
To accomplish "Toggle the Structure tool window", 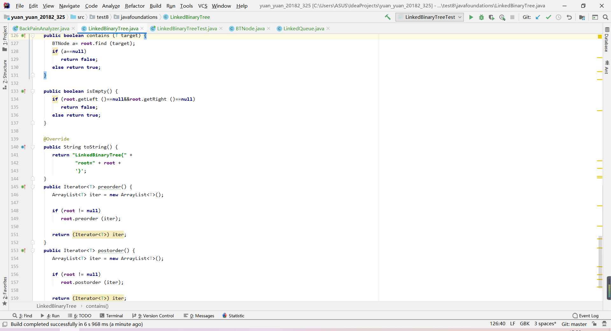I will click(x=4, y=74).
